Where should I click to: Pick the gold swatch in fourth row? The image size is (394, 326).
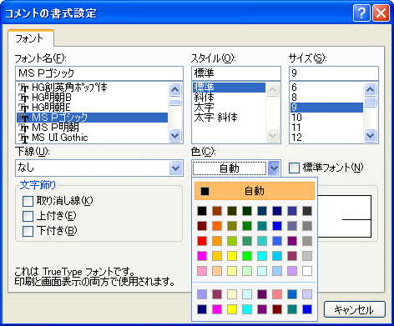217,256
